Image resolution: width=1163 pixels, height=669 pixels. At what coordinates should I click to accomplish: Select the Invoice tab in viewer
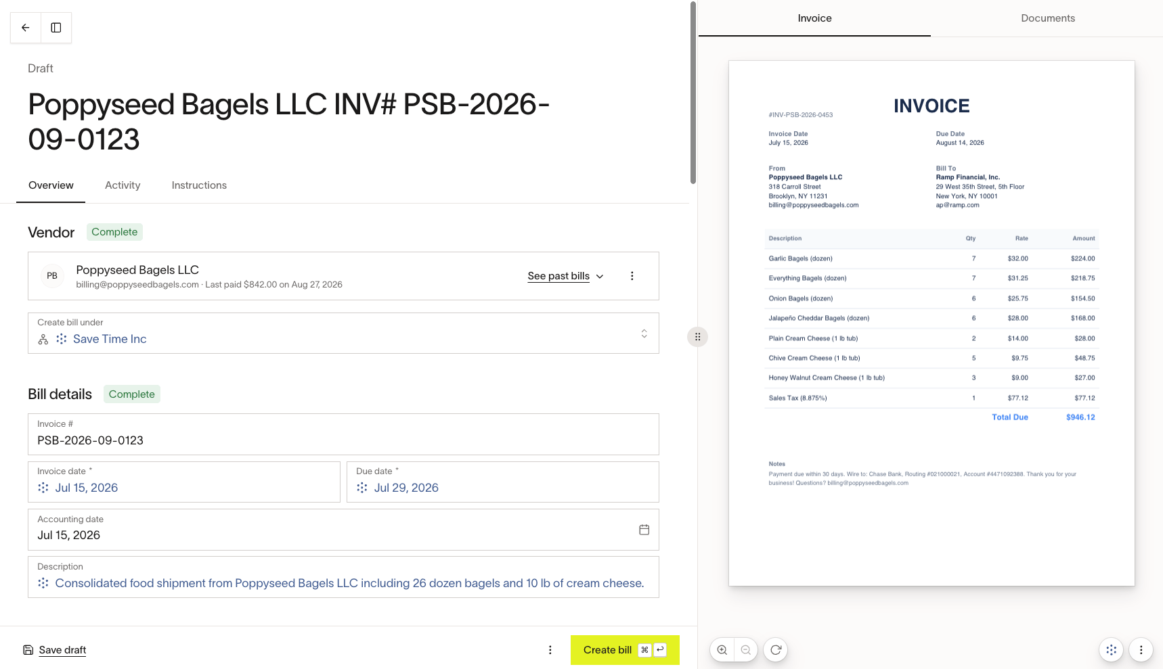tap(814, 18)
